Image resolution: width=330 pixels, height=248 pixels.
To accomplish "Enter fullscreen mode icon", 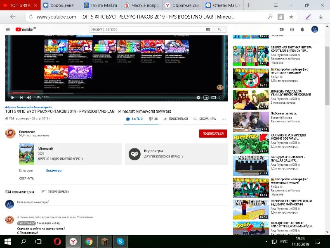I will [x=222, y=98].
